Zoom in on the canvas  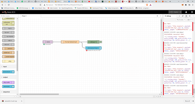click(160, 96)
